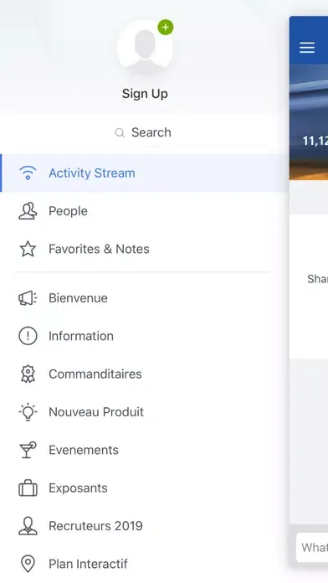The image size is (328, 583).
Task: Tap the Sign Up link
Action: (145, 93)
